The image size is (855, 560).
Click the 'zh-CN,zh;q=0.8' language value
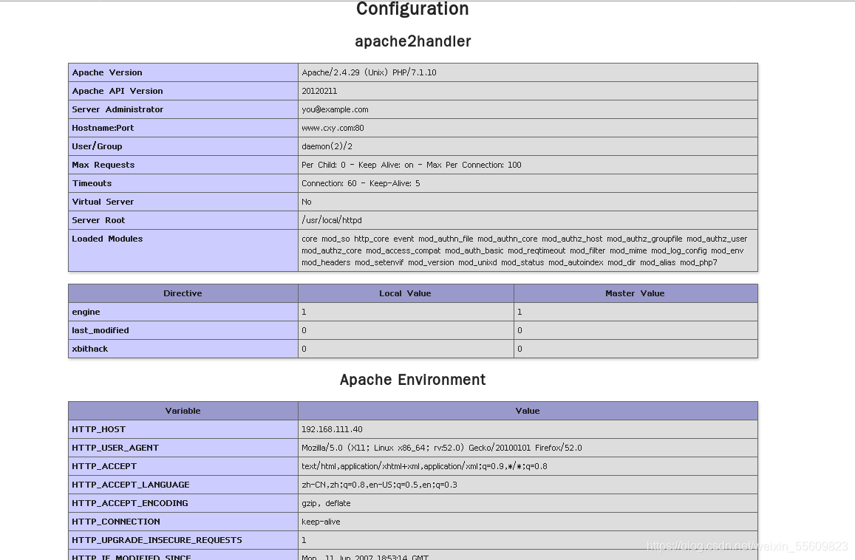click(x=380, y=485)
